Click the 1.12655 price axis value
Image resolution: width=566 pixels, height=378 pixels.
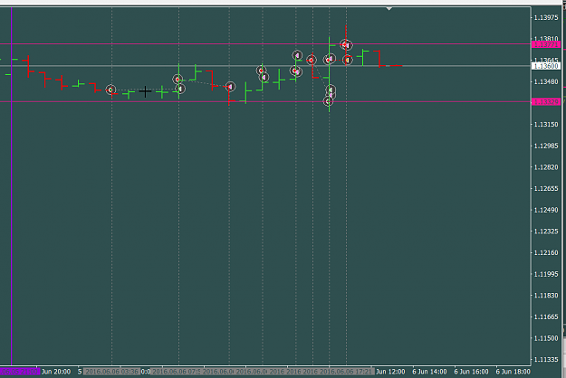[546, 189]
